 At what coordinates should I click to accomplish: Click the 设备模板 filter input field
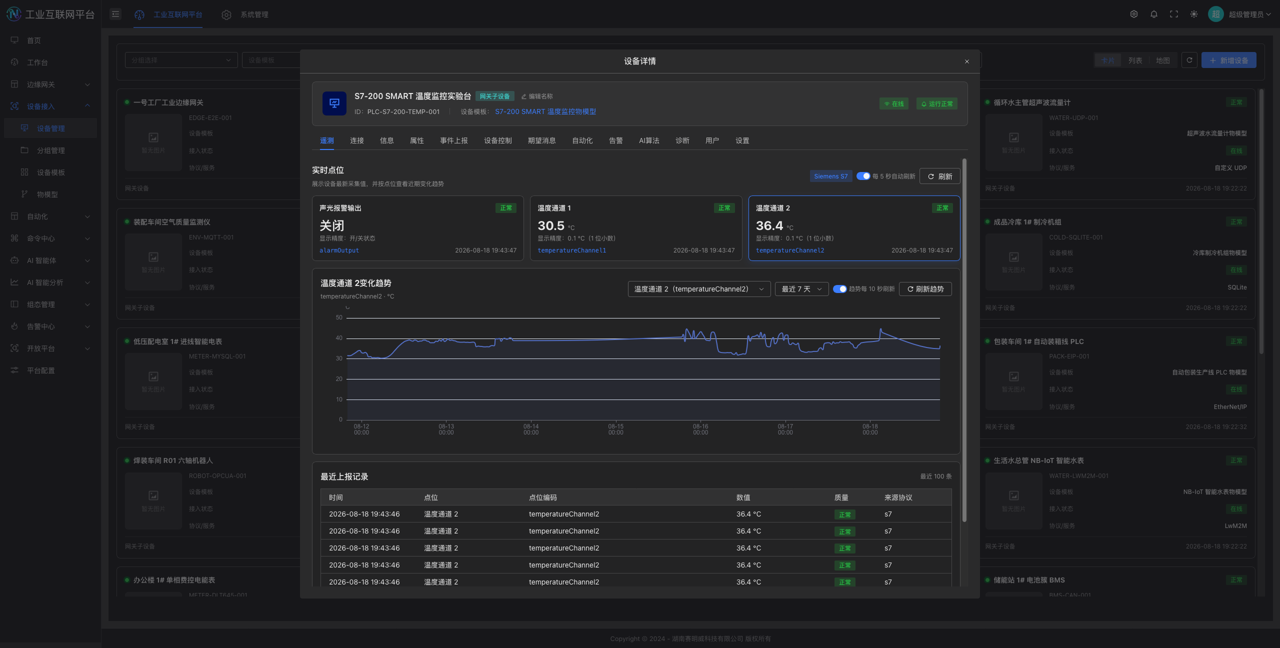(270, 60)
